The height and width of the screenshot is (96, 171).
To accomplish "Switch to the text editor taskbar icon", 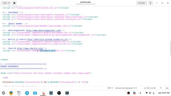I will click(x=43, y=93).
